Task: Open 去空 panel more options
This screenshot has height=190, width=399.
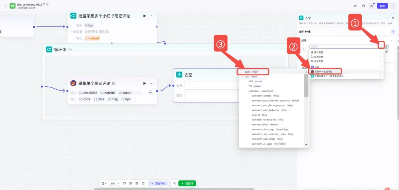Action: pos(386,18)
